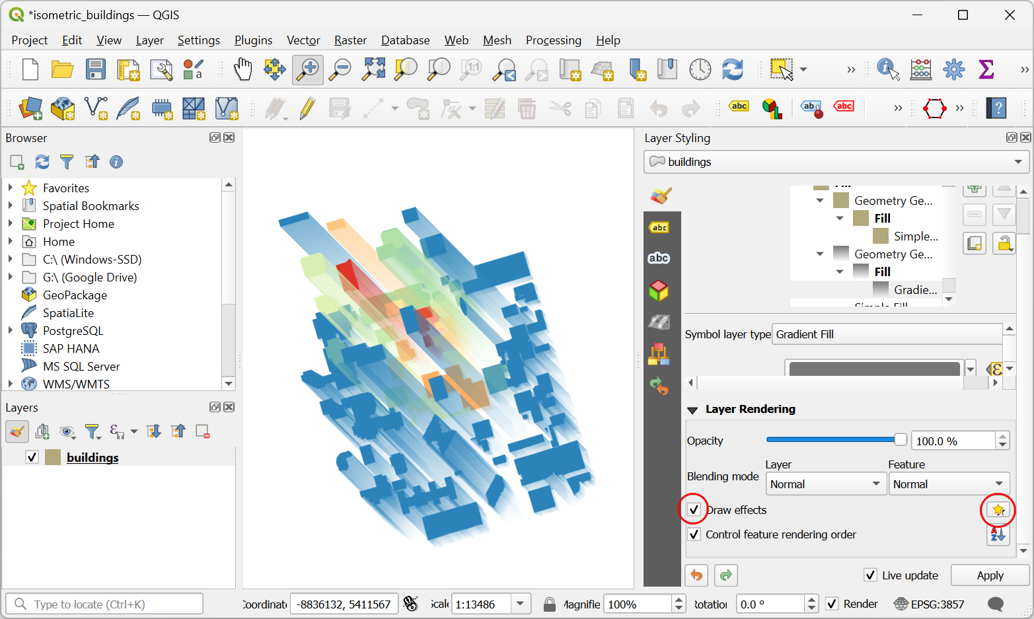This screenshot has height=619, width=1034.
Task: Click the Identify Features tool
Action: pyautogui.click(x=887, y=69)
